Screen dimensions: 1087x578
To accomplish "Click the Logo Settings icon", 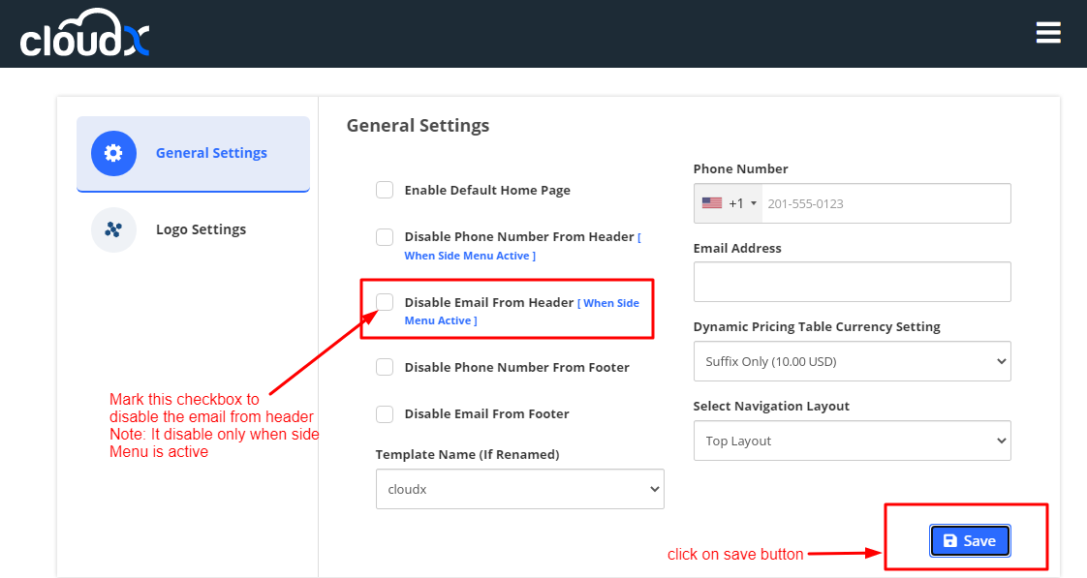I will coord(113,229).
